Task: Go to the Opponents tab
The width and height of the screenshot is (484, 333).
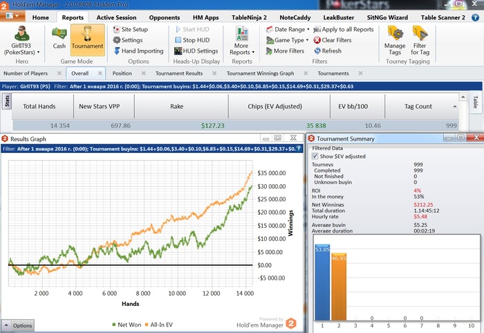Action: pos(165,17)
